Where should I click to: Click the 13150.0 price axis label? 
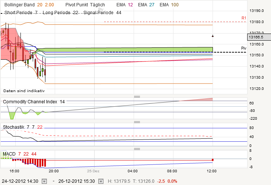[x=256, y=55]
